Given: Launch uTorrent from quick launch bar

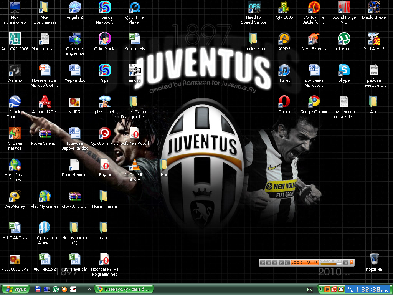Looking at the screenshot, I should (56, 289).
